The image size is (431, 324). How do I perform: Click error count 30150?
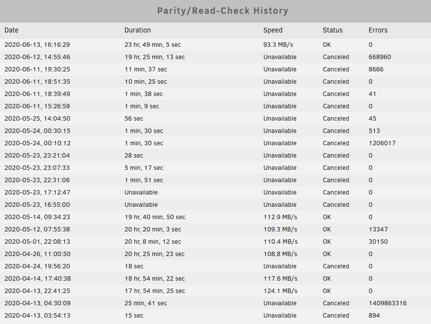click(x=378, y=242)
